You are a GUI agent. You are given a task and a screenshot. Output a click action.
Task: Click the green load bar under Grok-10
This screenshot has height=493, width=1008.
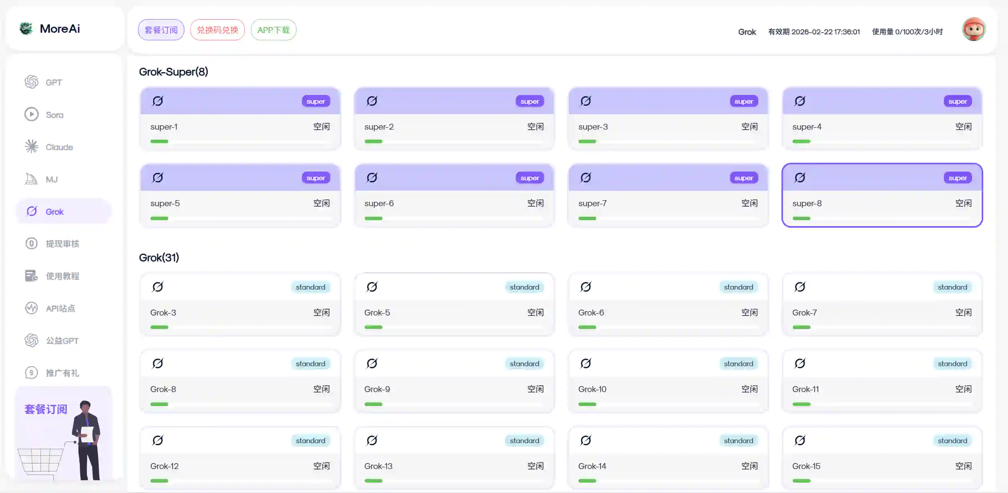[587, 404]
